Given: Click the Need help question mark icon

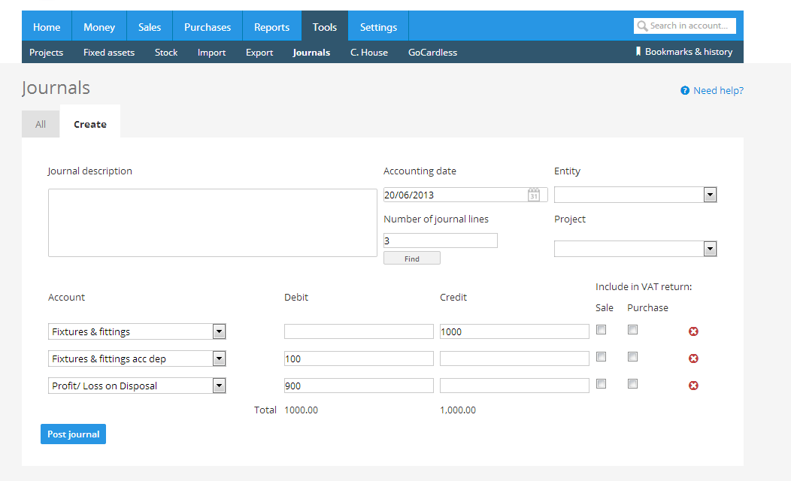Looking at the screenshot, I should pos(684,91).
